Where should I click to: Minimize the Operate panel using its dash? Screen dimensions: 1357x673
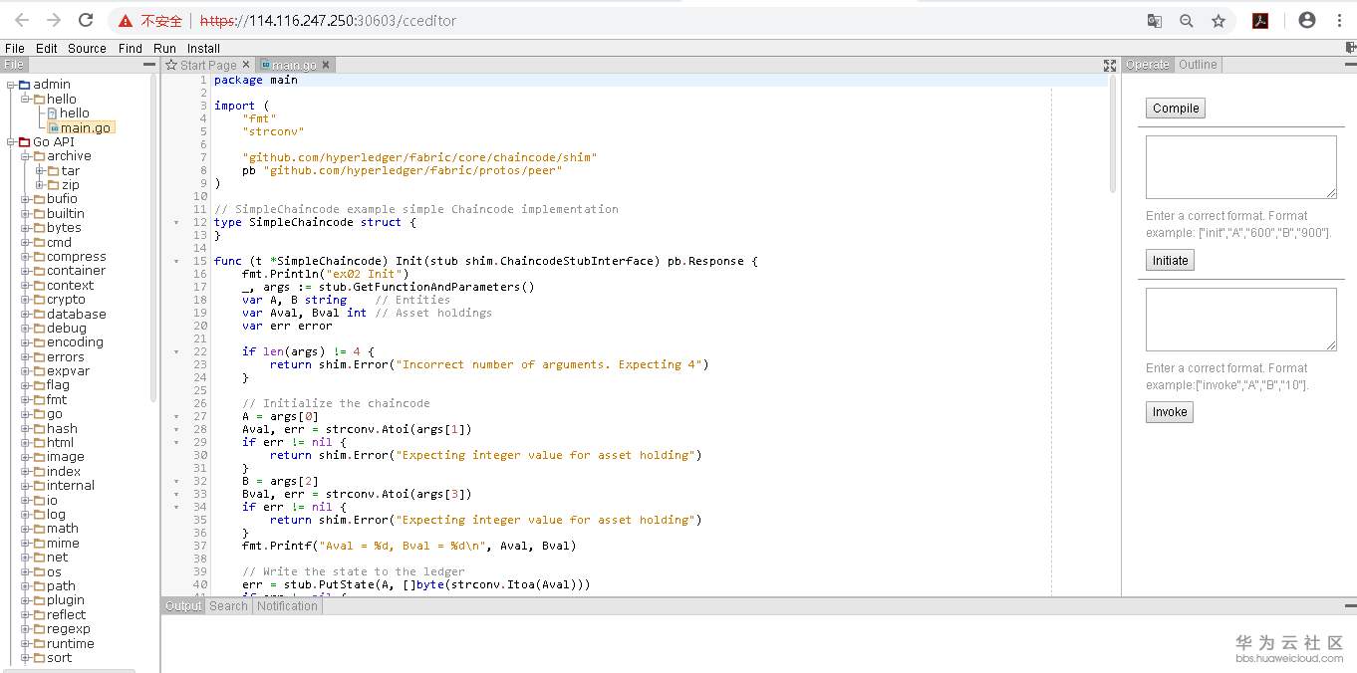[1349, 65]
